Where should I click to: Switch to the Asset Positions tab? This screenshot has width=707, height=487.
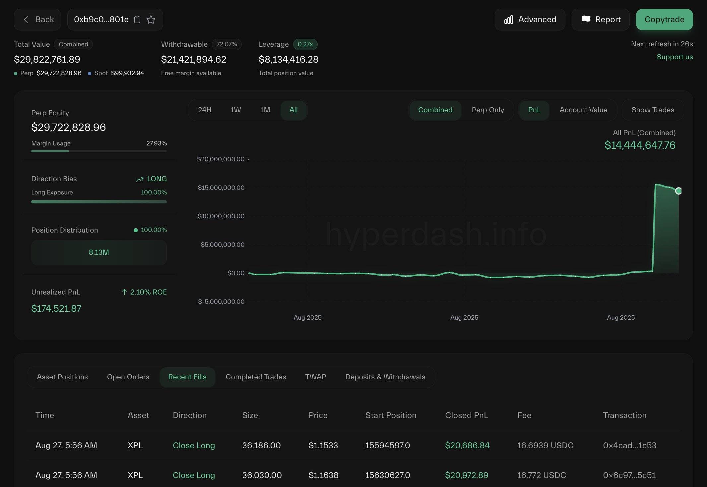click(x=62, y=377)
